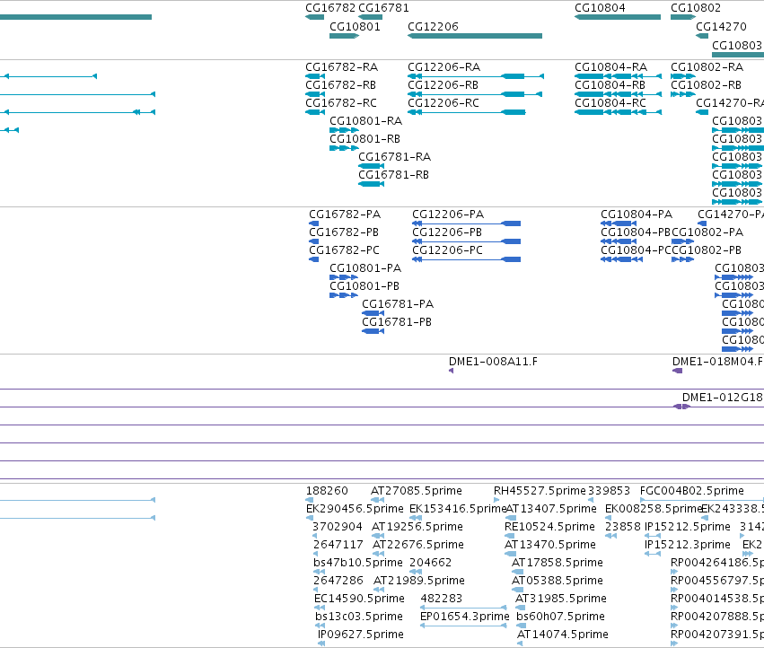Open EST 482283
Viewport: 764px width, 648px height.
click(442, 600)
